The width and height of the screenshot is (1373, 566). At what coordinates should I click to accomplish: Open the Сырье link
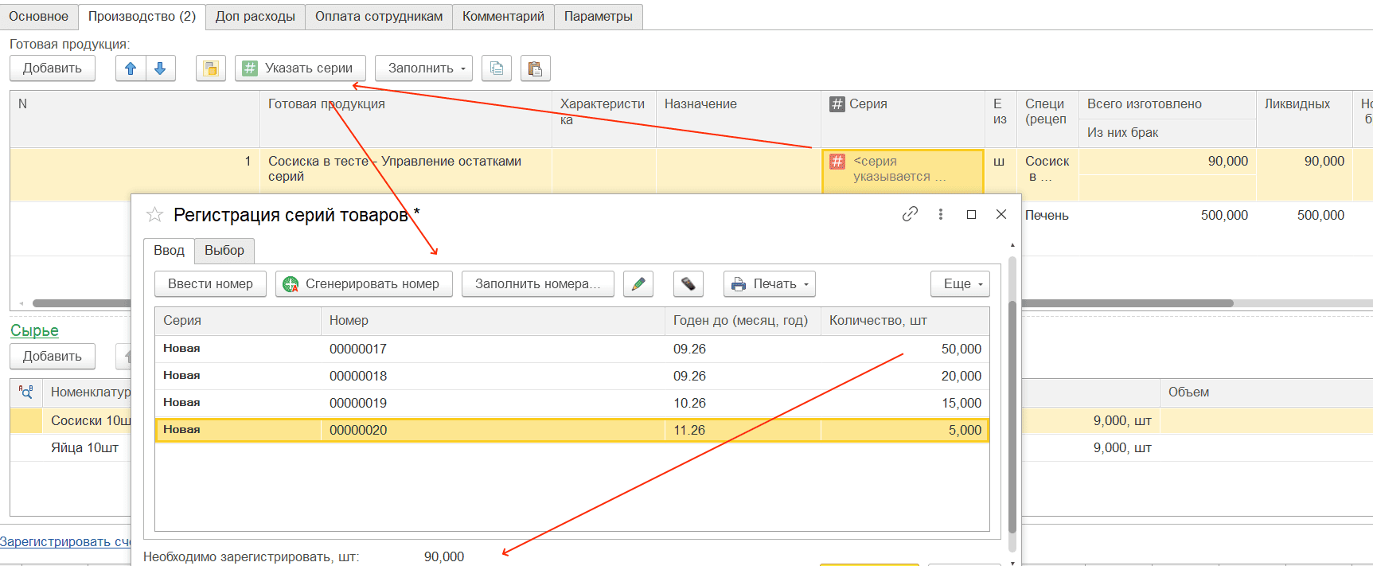pos(34,330)
